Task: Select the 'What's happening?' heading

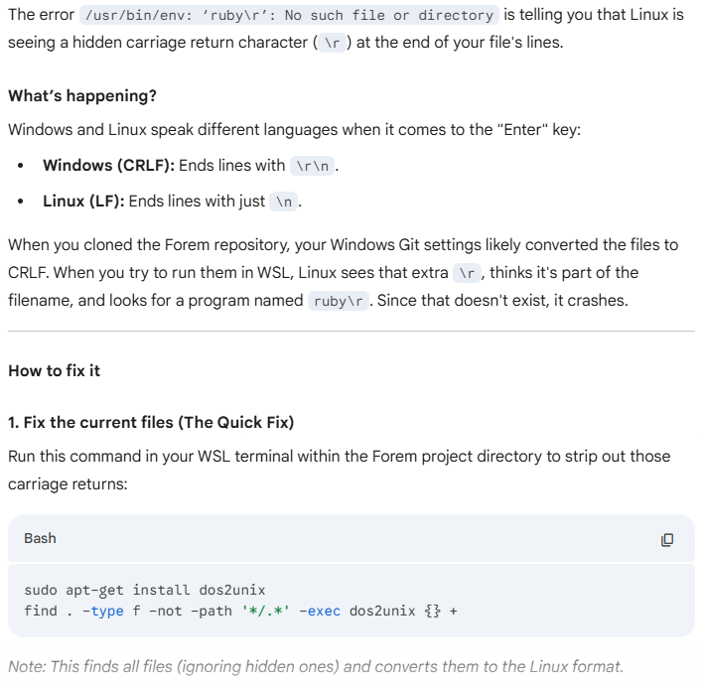Action: point(82,95)
